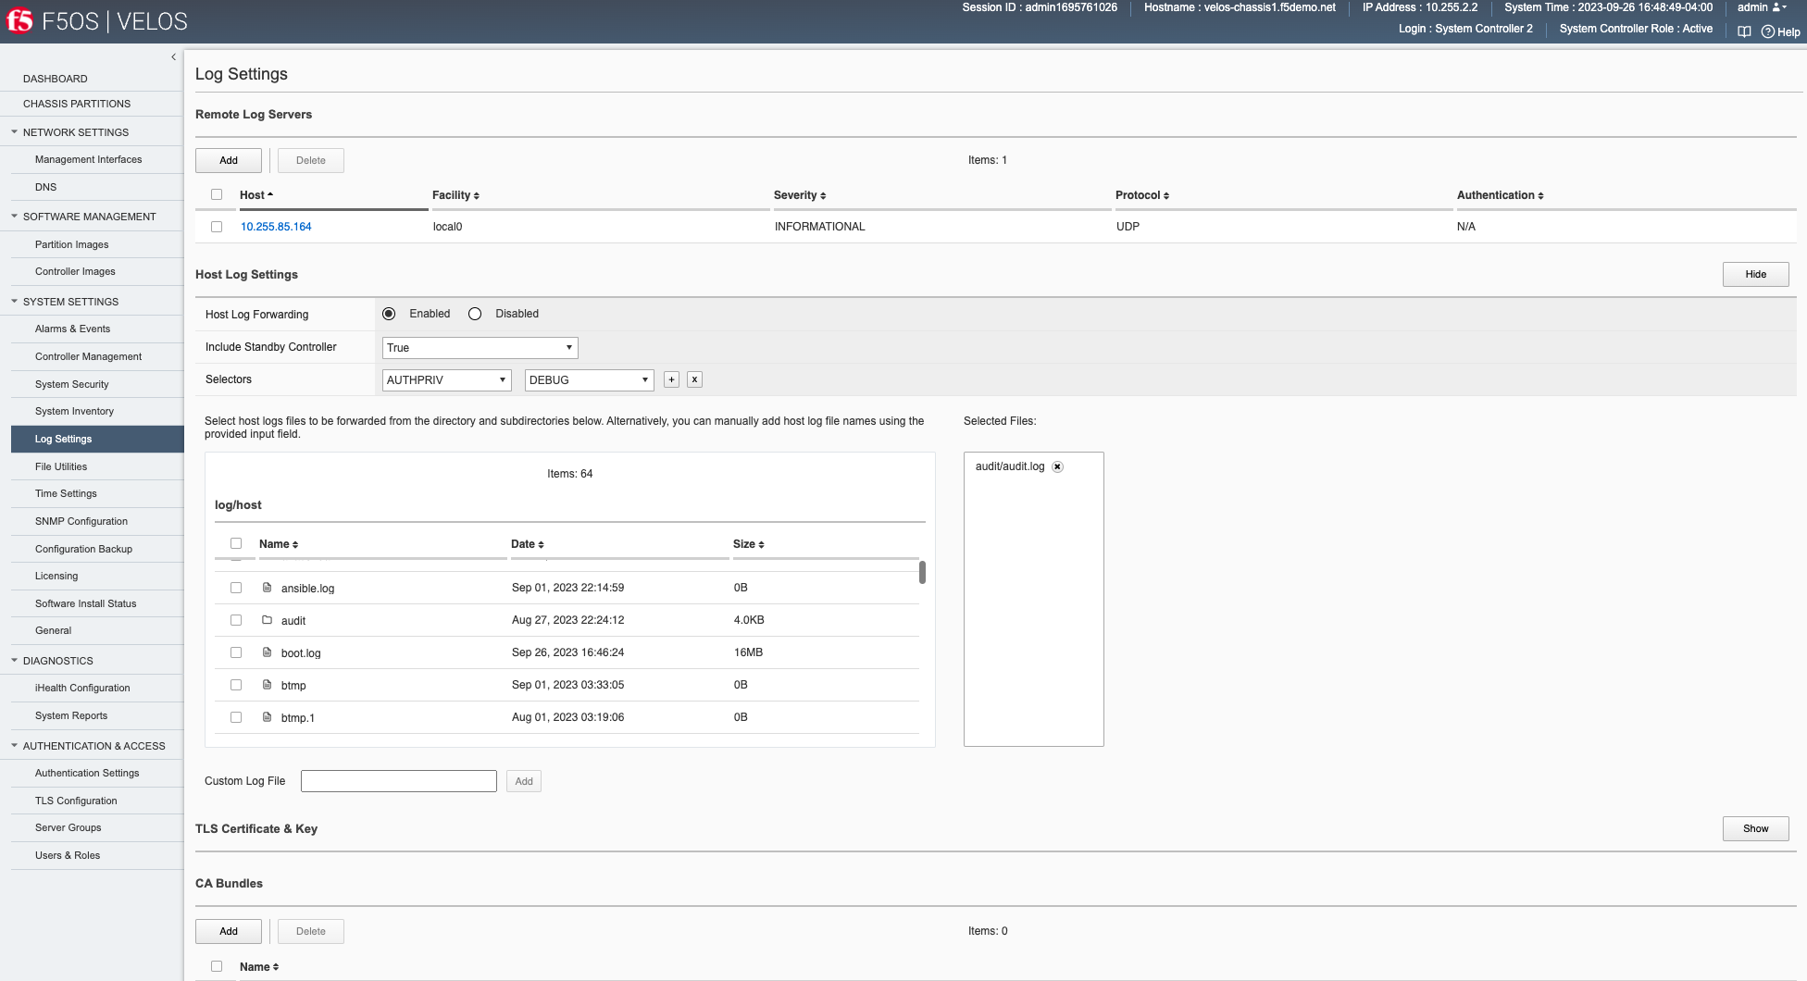Viewport: 1807px width, 981px height.
Task: Open Include Standby Controller dropdown
Action: coord(480,348)
